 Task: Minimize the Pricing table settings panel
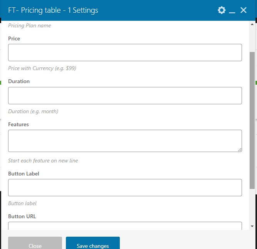(232, 11)
